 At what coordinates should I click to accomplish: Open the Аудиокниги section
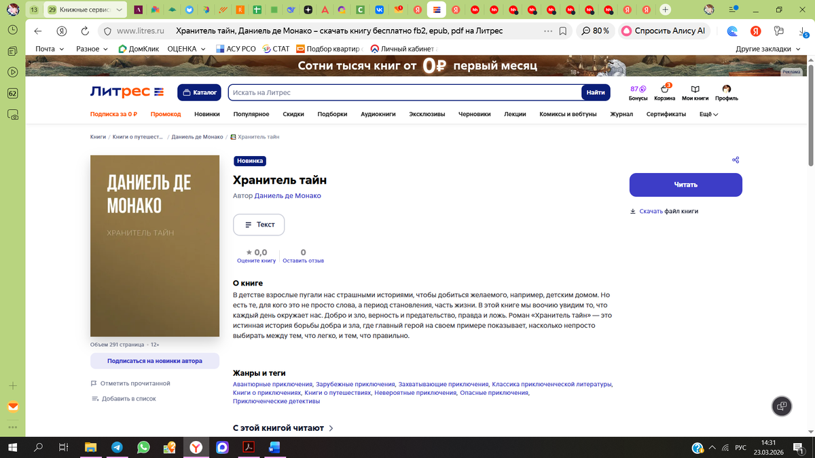pos(378,114)
